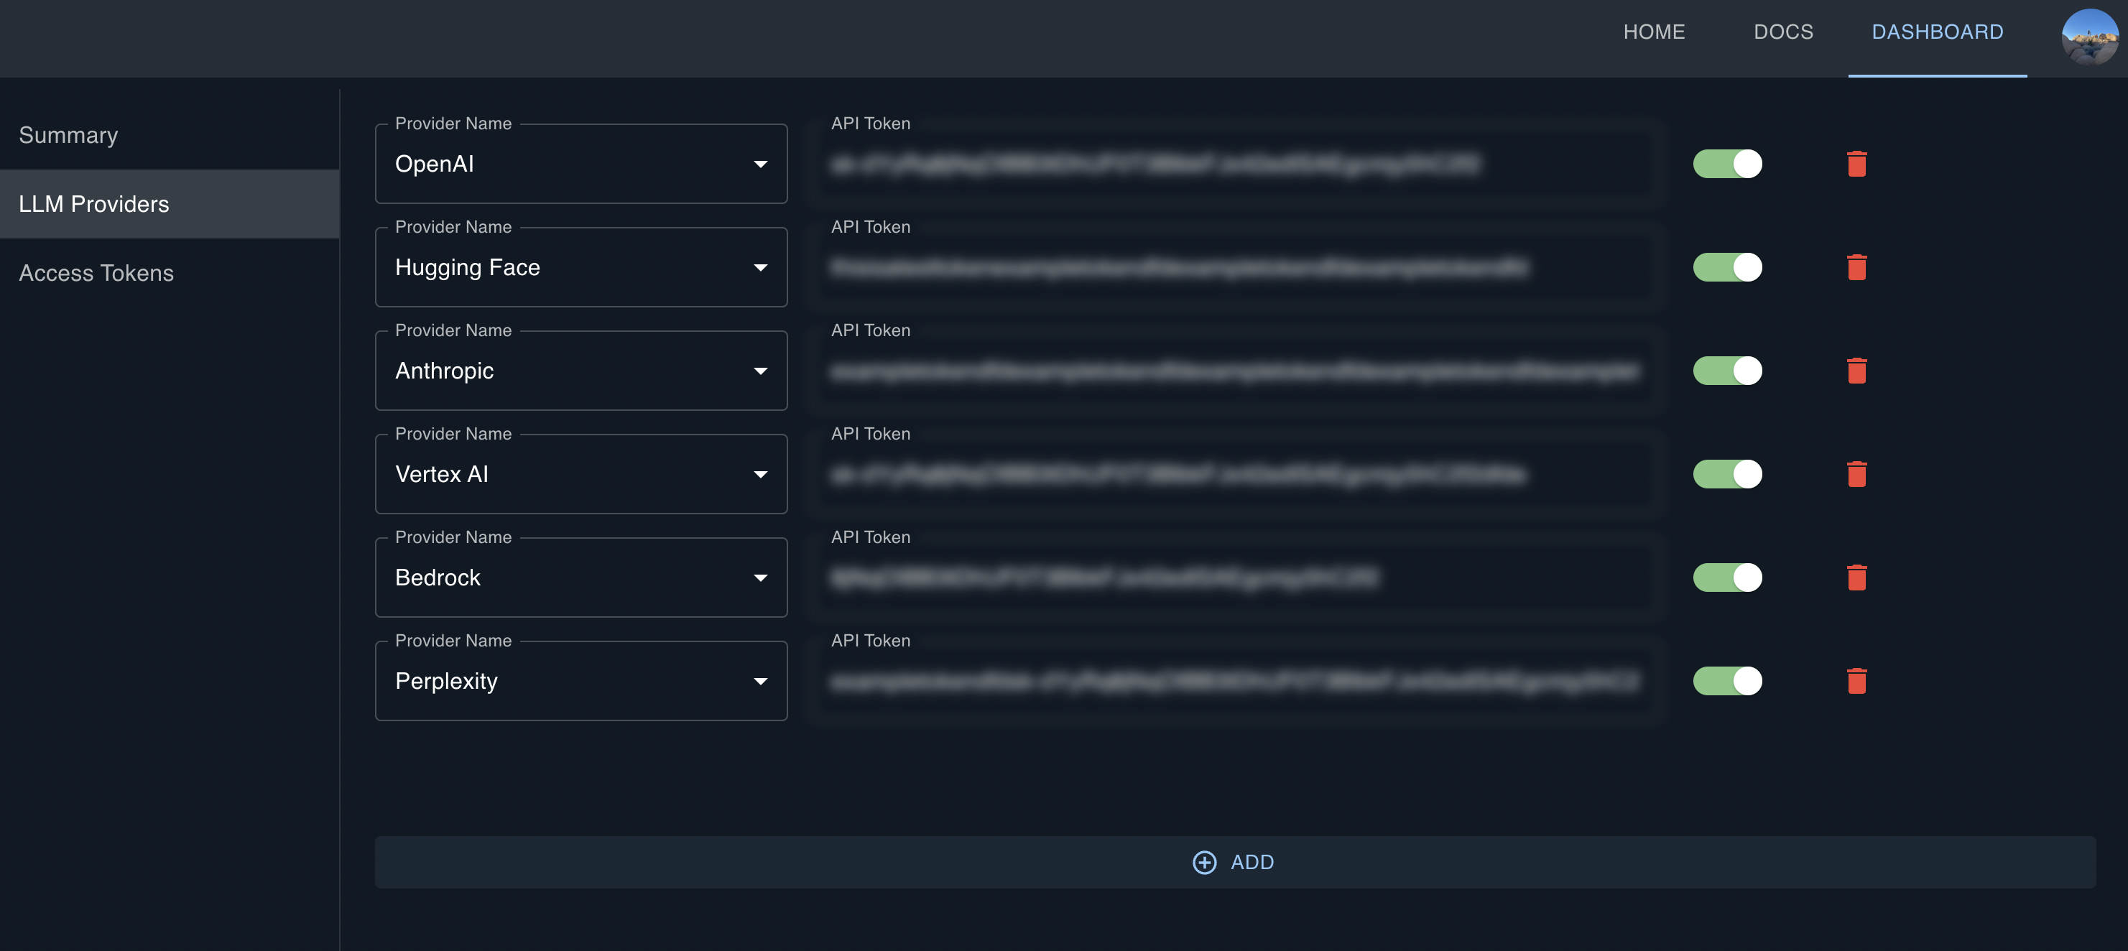Go to HOME in top navigation
The image size is (2128, 951).
[1653, 32]
